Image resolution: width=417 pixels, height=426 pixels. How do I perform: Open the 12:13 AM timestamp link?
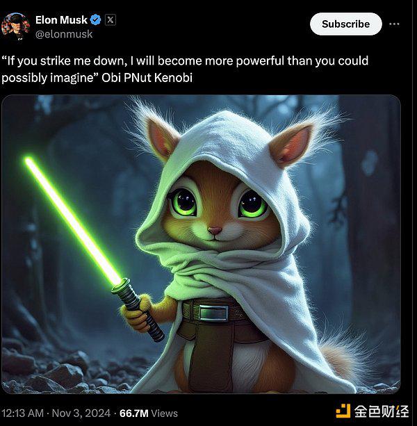coord(22,413)
